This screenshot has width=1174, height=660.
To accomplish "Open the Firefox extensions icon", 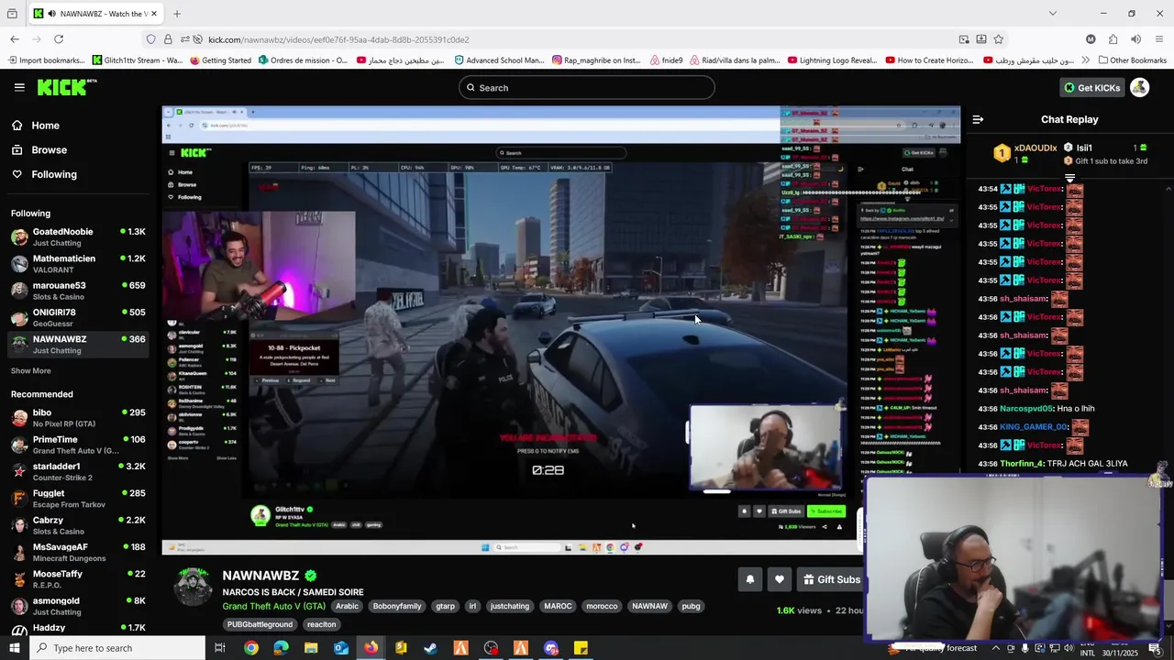I will [x=1113, y=39].
